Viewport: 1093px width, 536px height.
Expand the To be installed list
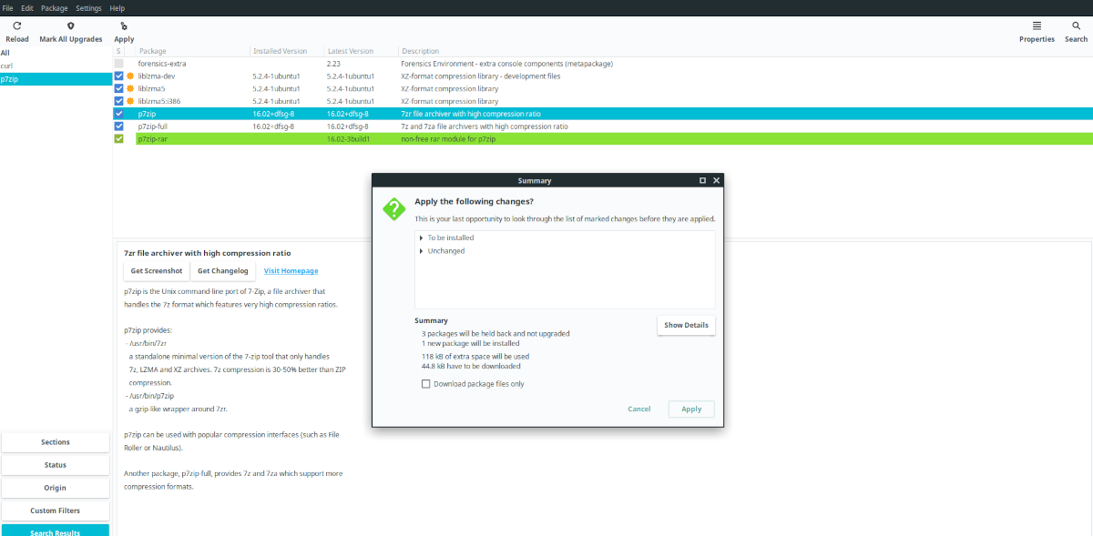pyautogui.click(x=421, y=238)
